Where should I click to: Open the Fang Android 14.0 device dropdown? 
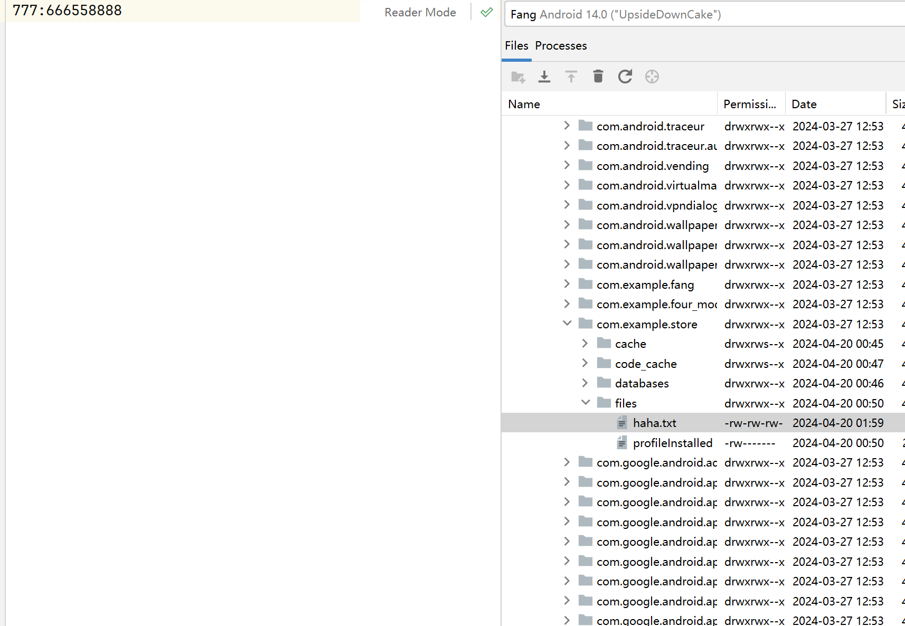click(705, 14)
